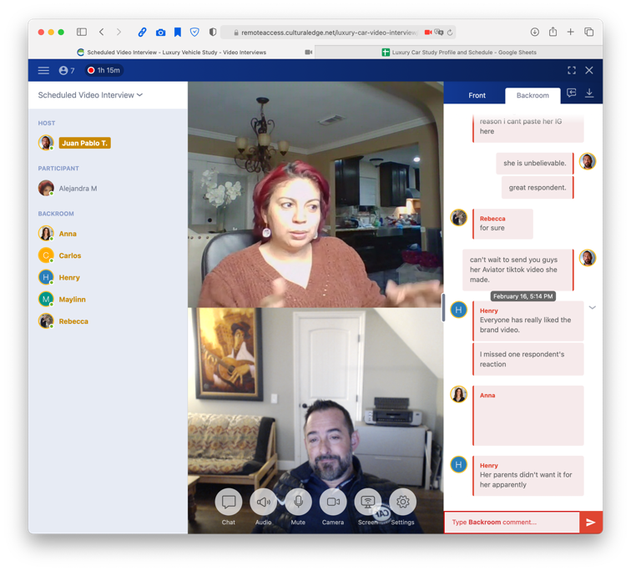The height and width of the screenshot is (571, 631).
Task: Click the participants count icon
Action: [x=66, y=71]
